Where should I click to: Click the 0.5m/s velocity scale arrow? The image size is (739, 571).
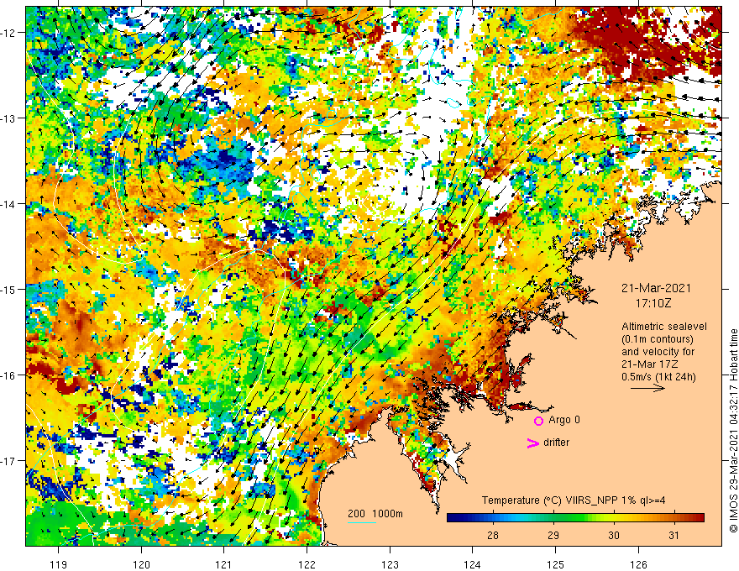point(648,388)
